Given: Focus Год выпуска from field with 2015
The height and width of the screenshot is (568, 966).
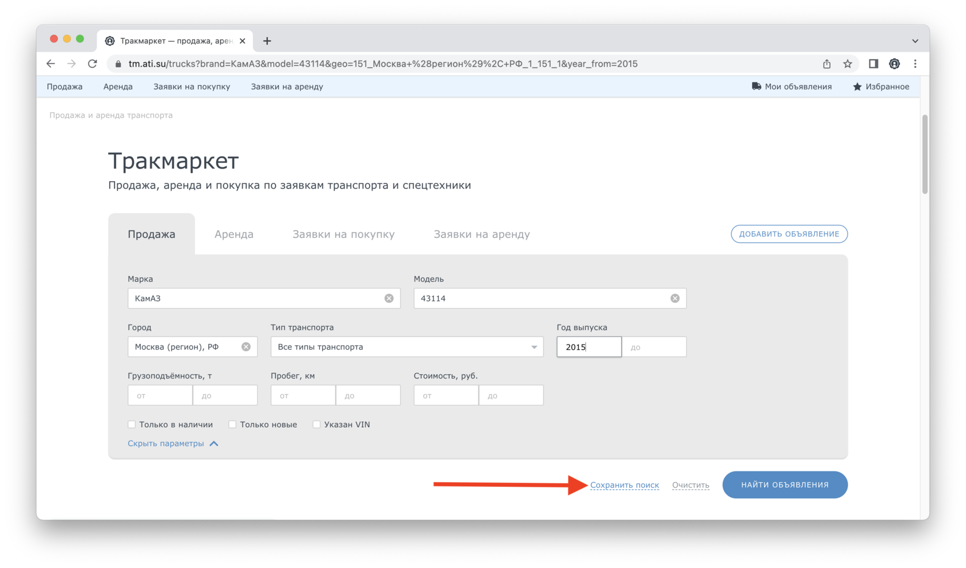Looking at the screenshot, I should pos(589,347).
